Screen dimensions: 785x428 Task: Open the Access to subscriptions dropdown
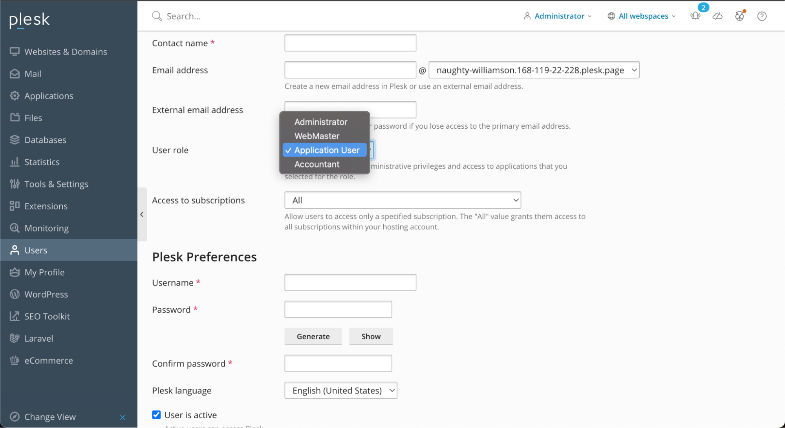[x=402, y=200]
